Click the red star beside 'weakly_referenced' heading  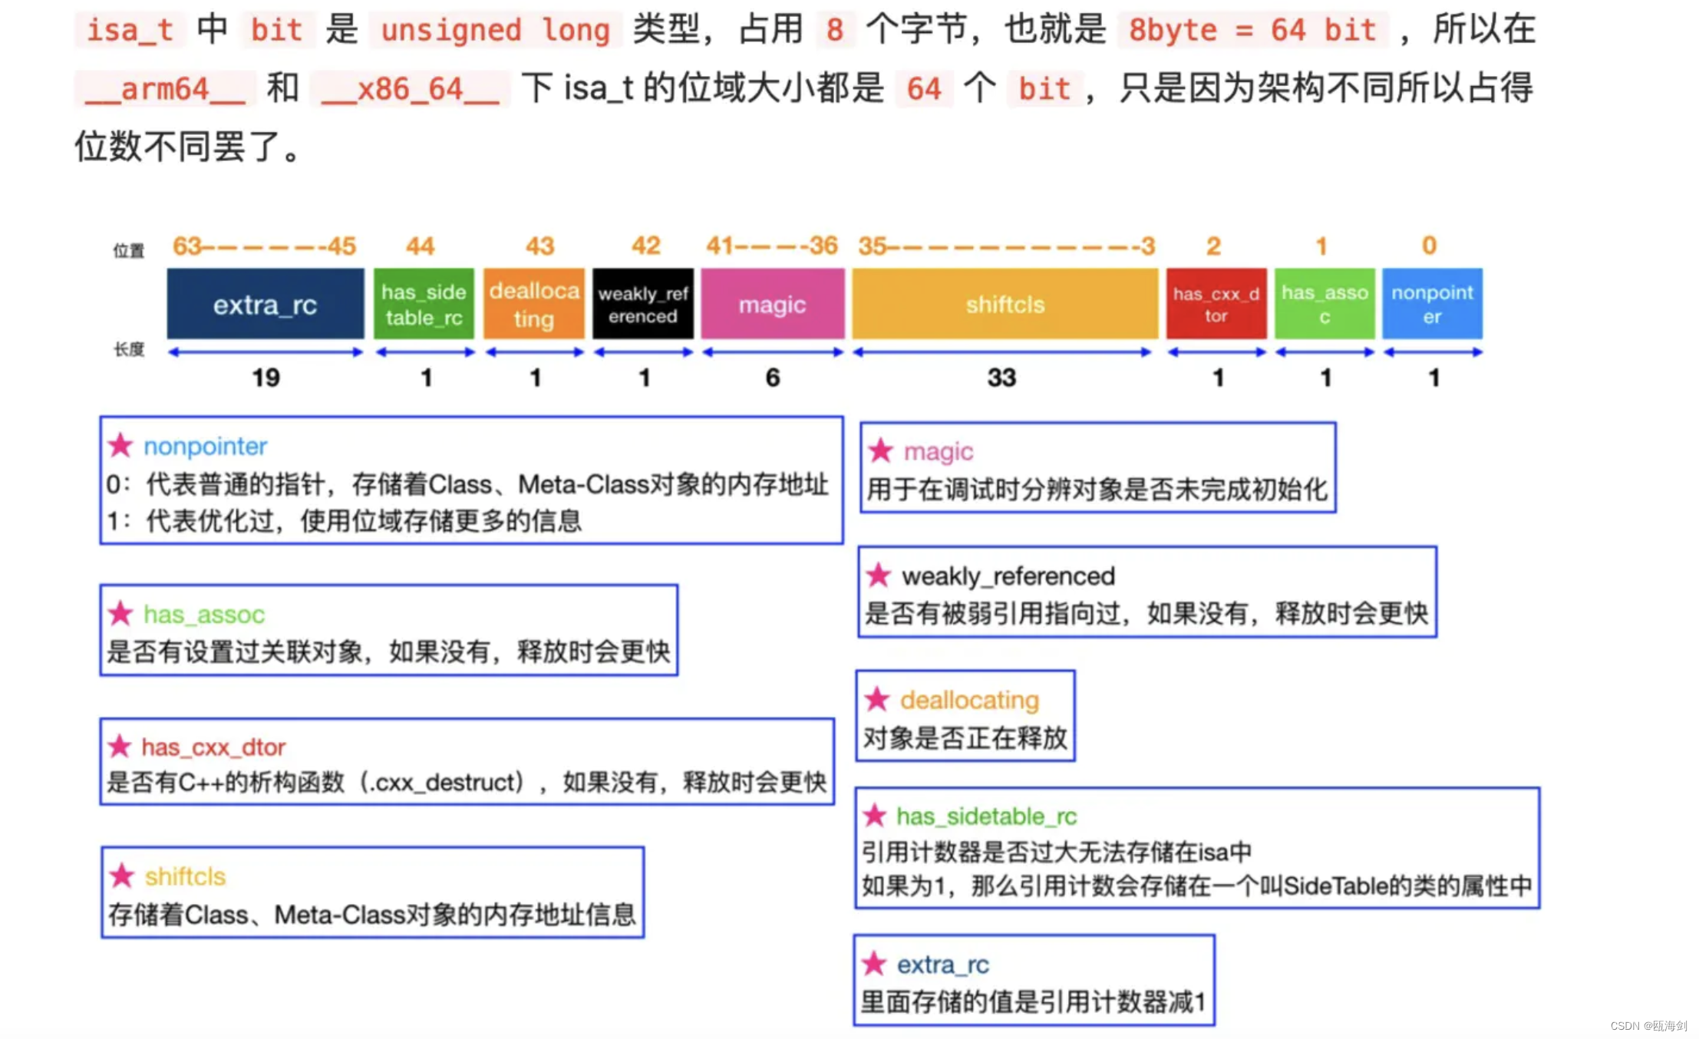(x=879, y=575)
